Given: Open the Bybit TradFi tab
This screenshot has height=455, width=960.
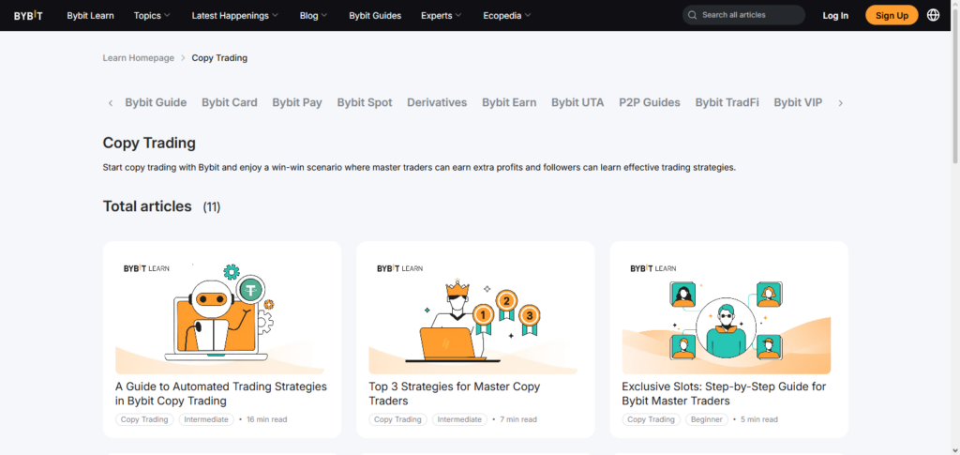Looking at the screenshot, I should click(x=727, y=103).
